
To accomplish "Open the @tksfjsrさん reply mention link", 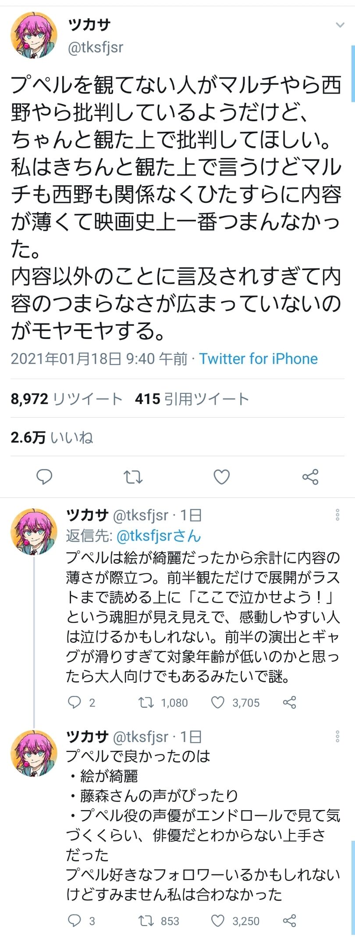I will point(159,536).
